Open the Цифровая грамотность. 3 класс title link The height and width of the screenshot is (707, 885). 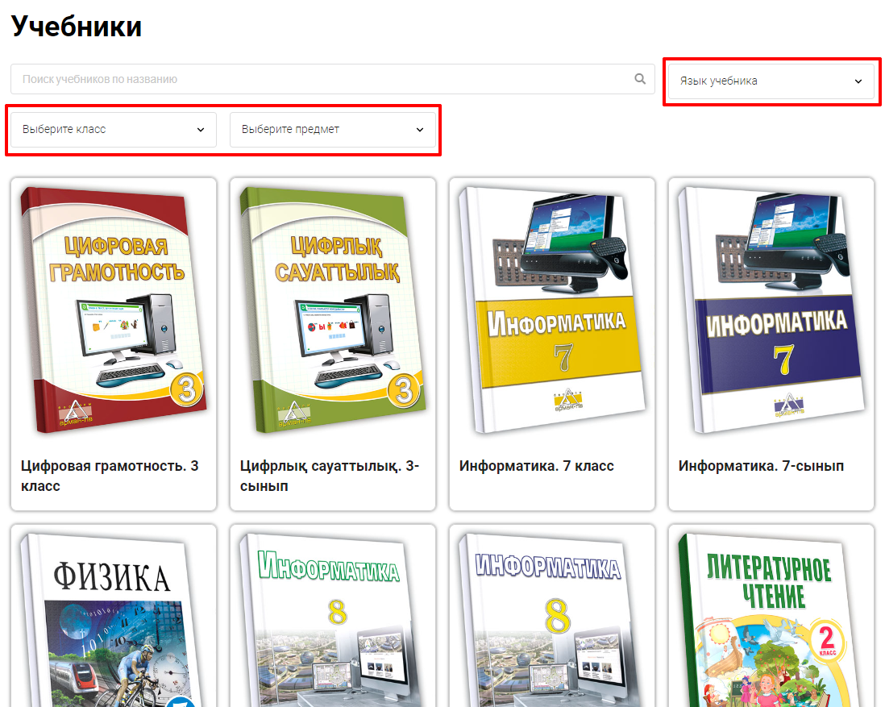click(110, 476)
